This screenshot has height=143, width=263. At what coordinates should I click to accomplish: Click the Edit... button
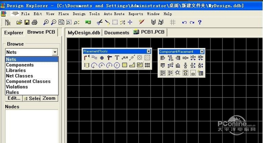coord(14,98)
